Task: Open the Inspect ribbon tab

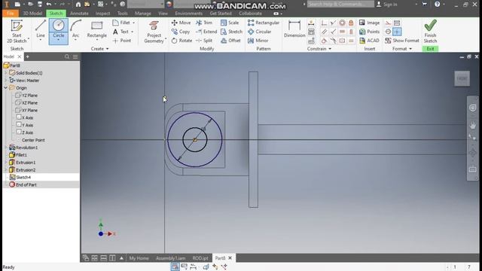Action: pos(102,14)
